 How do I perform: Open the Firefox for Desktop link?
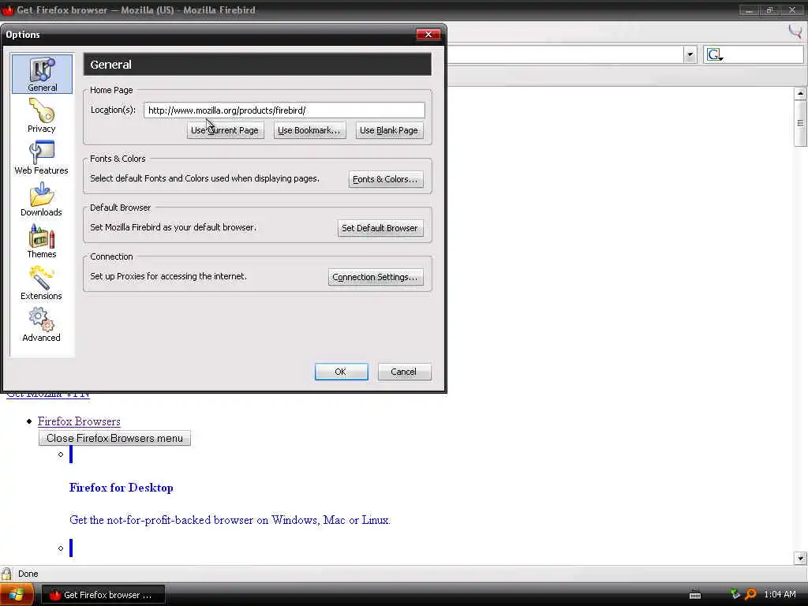tap(121, 488)
